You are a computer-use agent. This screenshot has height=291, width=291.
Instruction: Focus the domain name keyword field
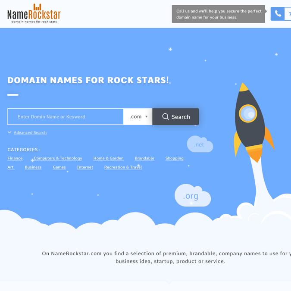tap(66, 117)
